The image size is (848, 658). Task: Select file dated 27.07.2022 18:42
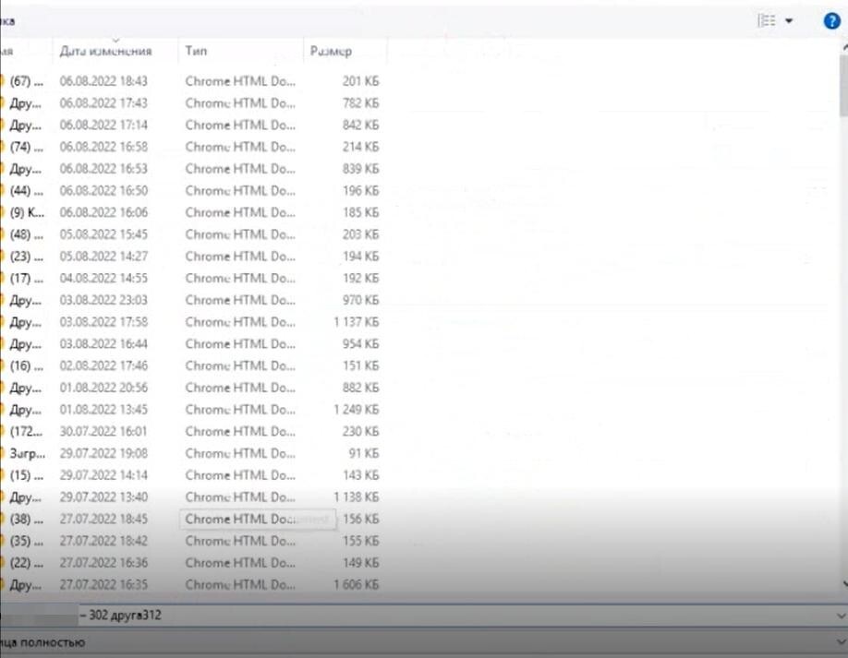103,541
